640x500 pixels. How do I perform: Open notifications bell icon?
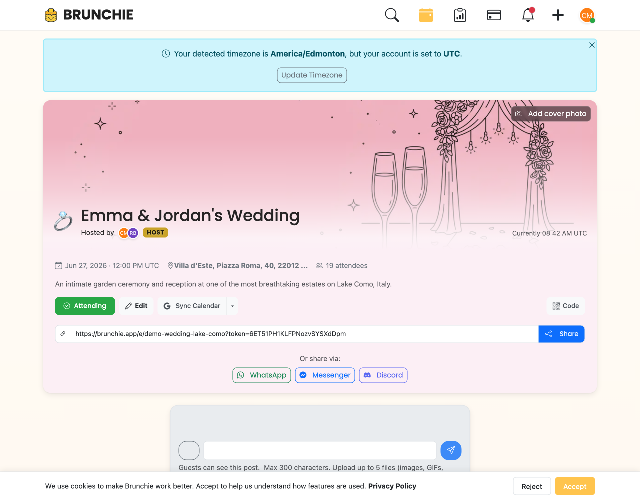528,15
